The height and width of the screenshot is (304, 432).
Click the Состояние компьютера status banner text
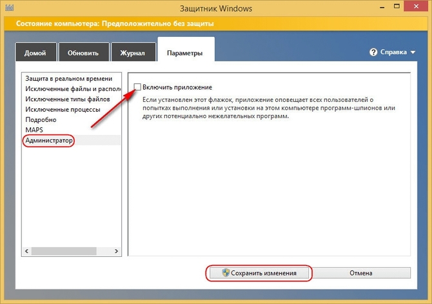click(115, 23)
